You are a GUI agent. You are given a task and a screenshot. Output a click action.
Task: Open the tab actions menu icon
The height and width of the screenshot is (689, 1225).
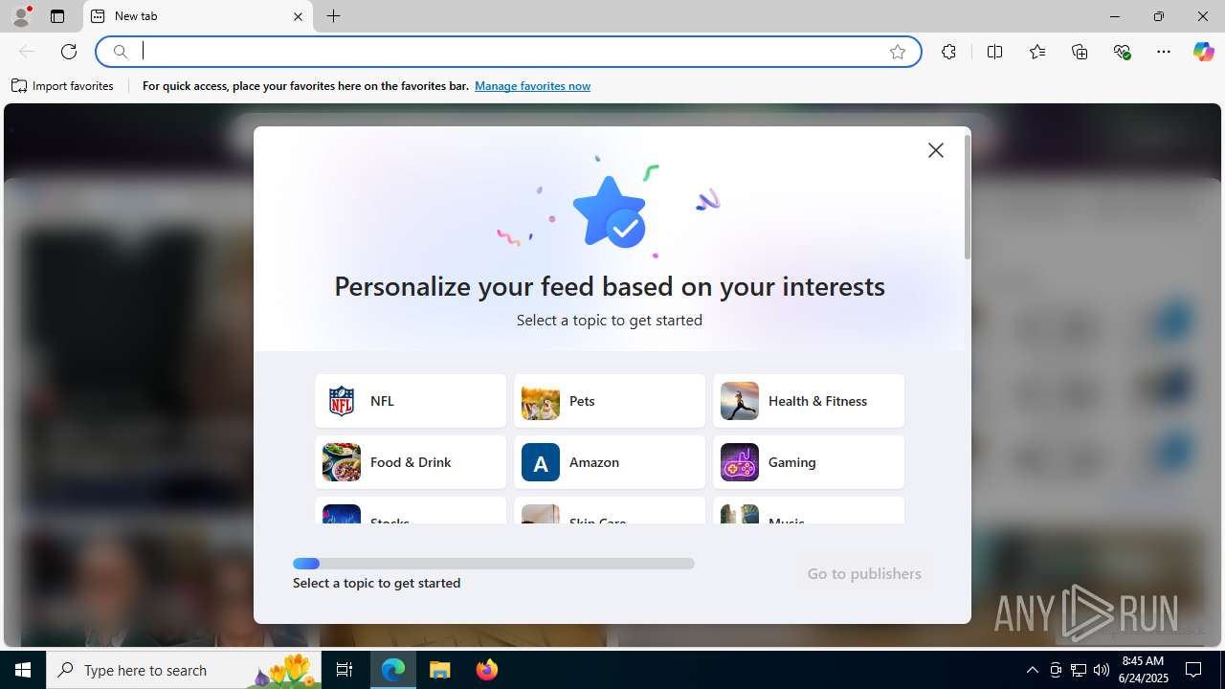click(x=57, y=16)
